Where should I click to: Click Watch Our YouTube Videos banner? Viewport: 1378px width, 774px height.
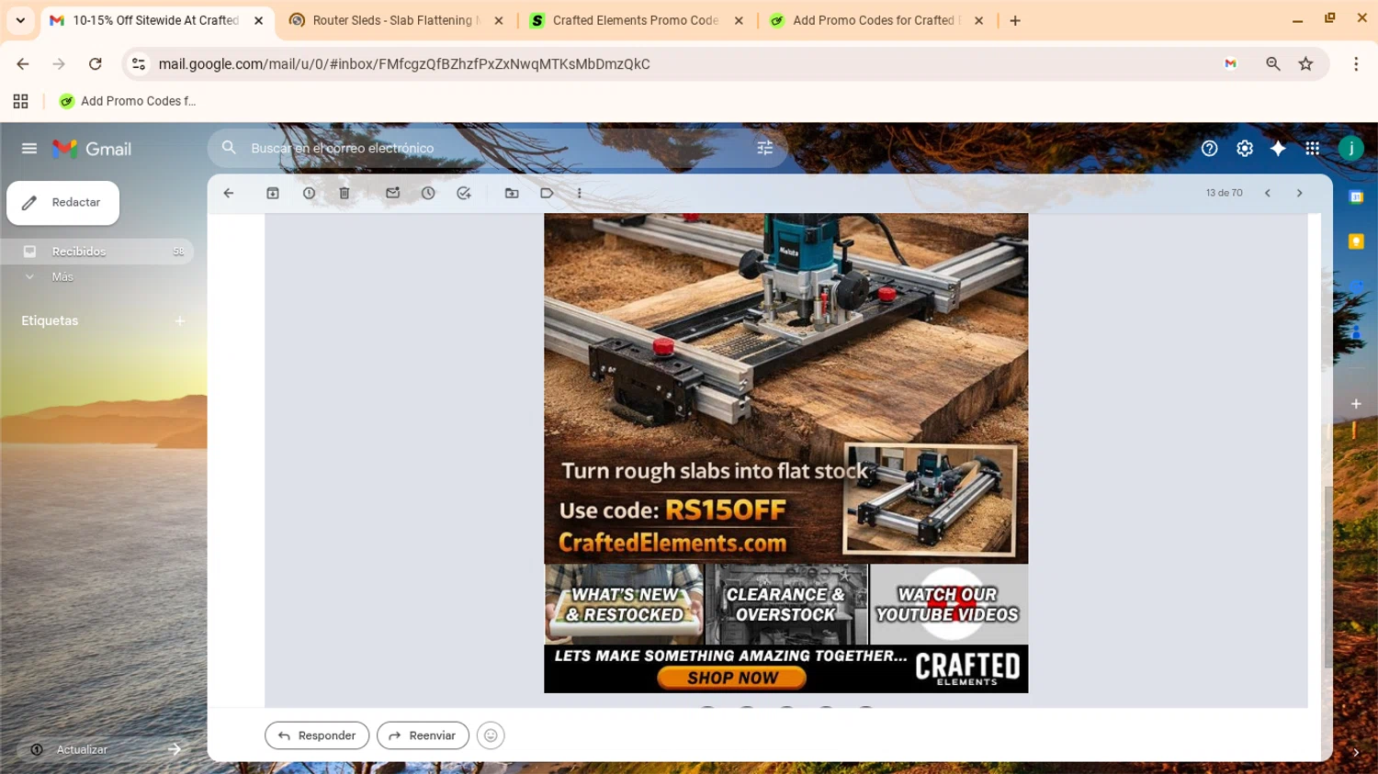click(948, 604)
